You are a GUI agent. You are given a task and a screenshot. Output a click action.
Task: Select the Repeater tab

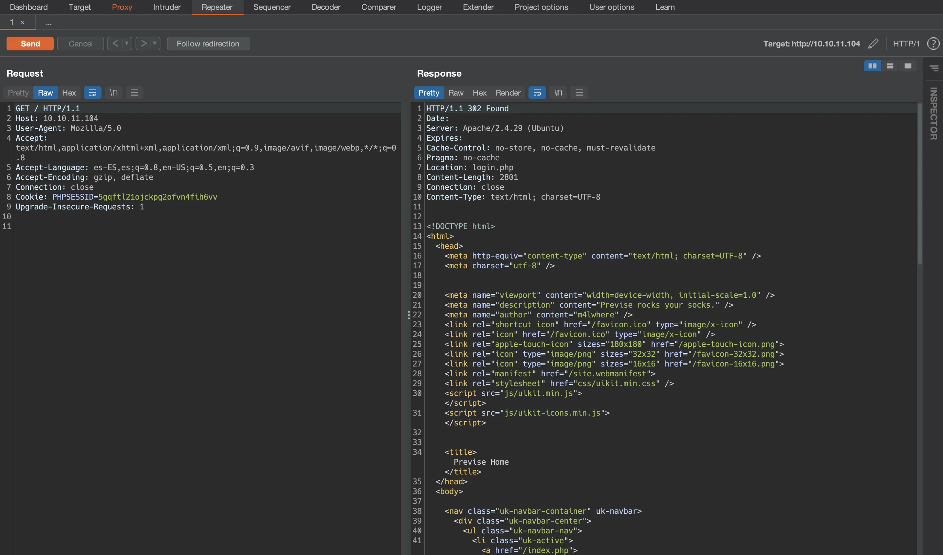click(x=217, y=7)
